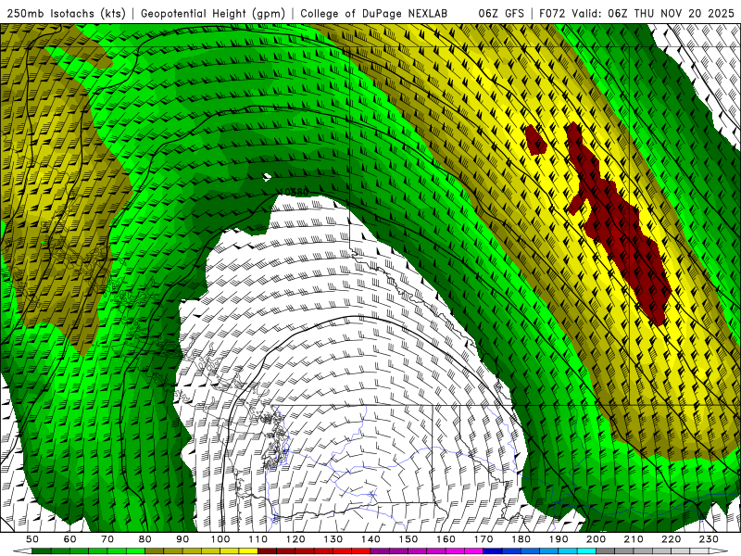Click the 'F072' forecast hour text
This screenshot has width=741, height=556.
click(552, 13)
